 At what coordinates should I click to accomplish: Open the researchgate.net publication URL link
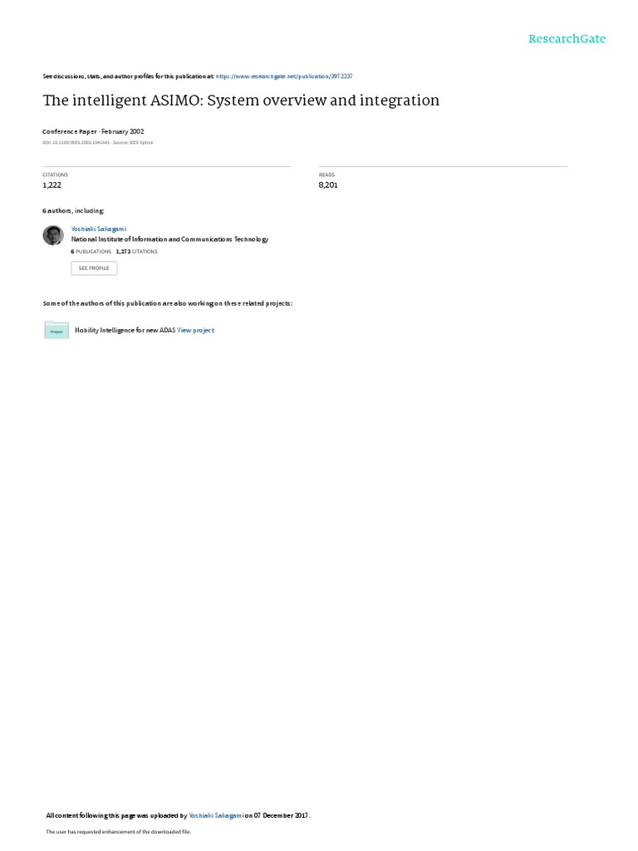coord(284,76)
